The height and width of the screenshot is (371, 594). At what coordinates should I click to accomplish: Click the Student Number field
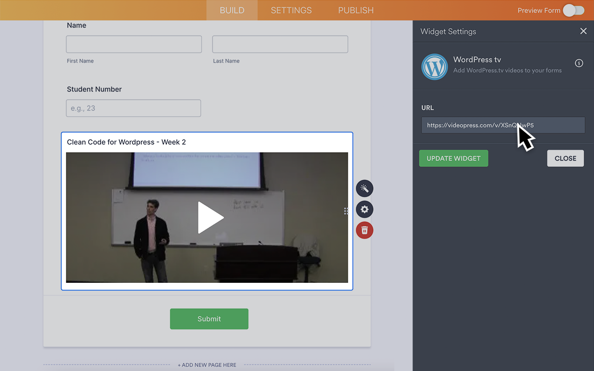(x=133, y=108)
